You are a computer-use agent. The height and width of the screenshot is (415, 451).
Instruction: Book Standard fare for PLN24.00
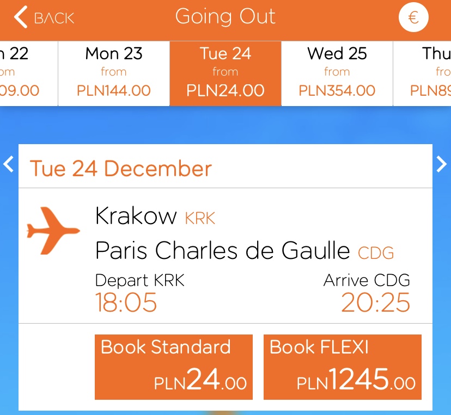click(174, 367)
